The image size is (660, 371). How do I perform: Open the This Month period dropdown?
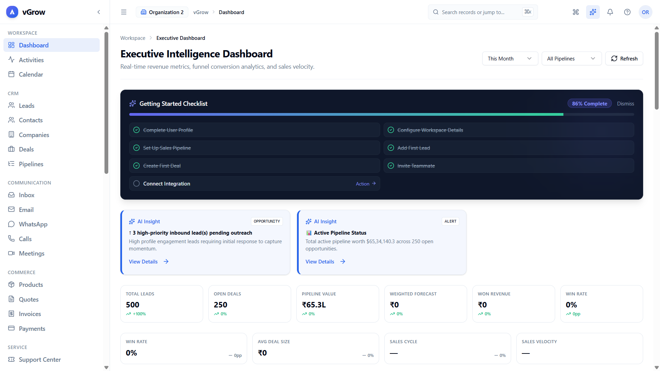(510, 58)
